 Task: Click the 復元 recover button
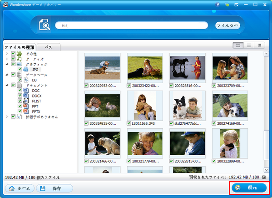point(249,188)
